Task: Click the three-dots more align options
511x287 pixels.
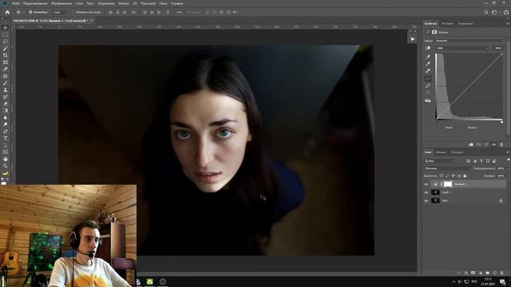Action: [x=179, y=12]
